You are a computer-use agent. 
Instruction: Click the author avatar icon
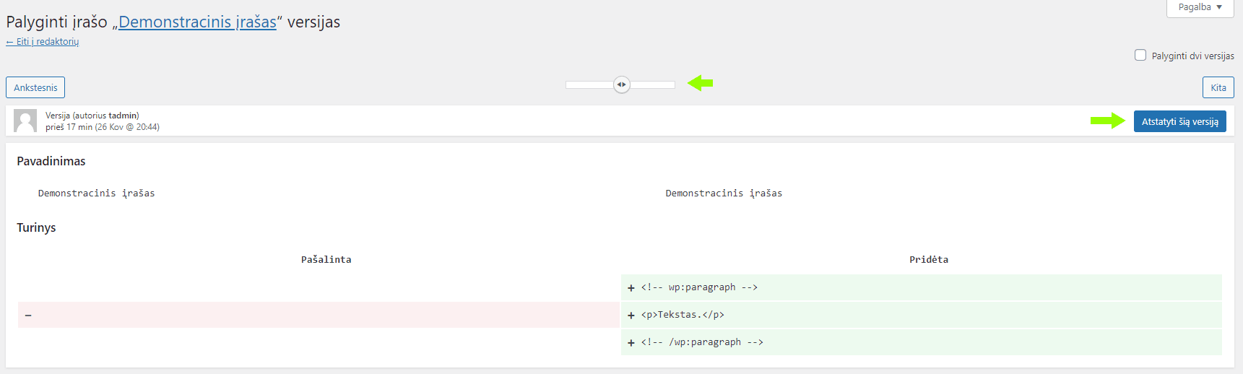tap(25, 121)
